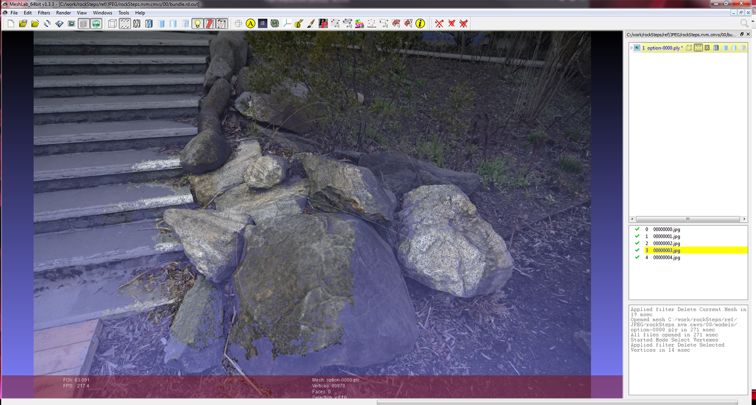Toggle raster 00000000.jpg checkmark
The height and width of the screenshot is (405, 756).
click(637, 229)
